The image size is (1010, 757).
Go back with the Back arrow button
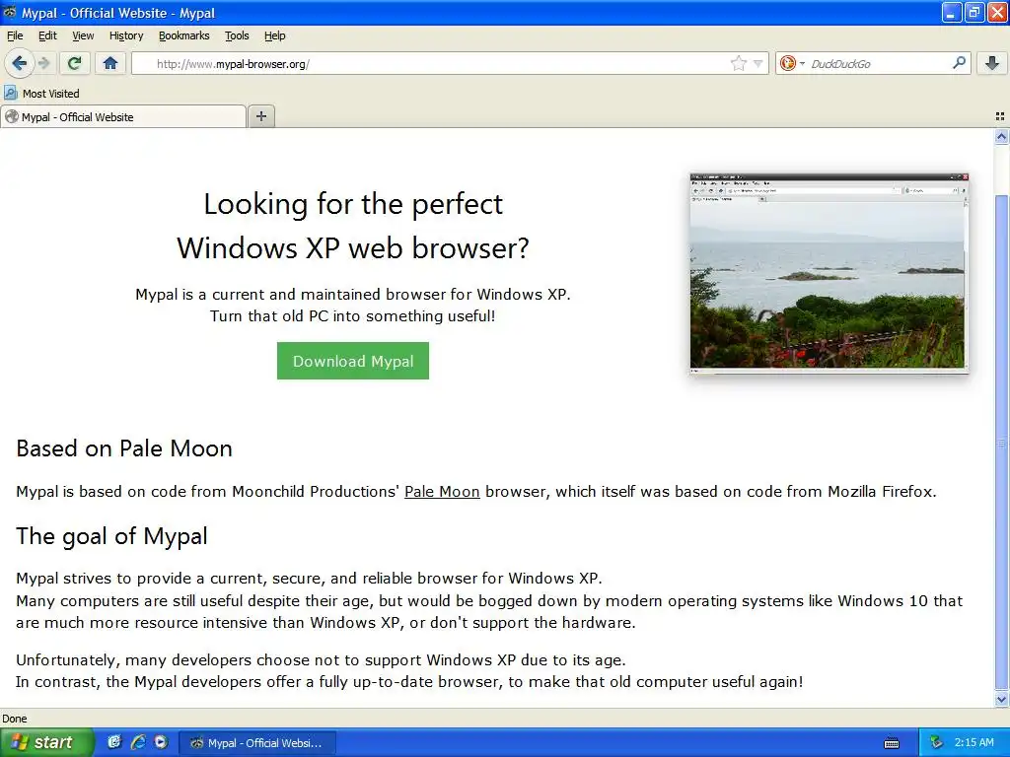[x=19, y=63]
